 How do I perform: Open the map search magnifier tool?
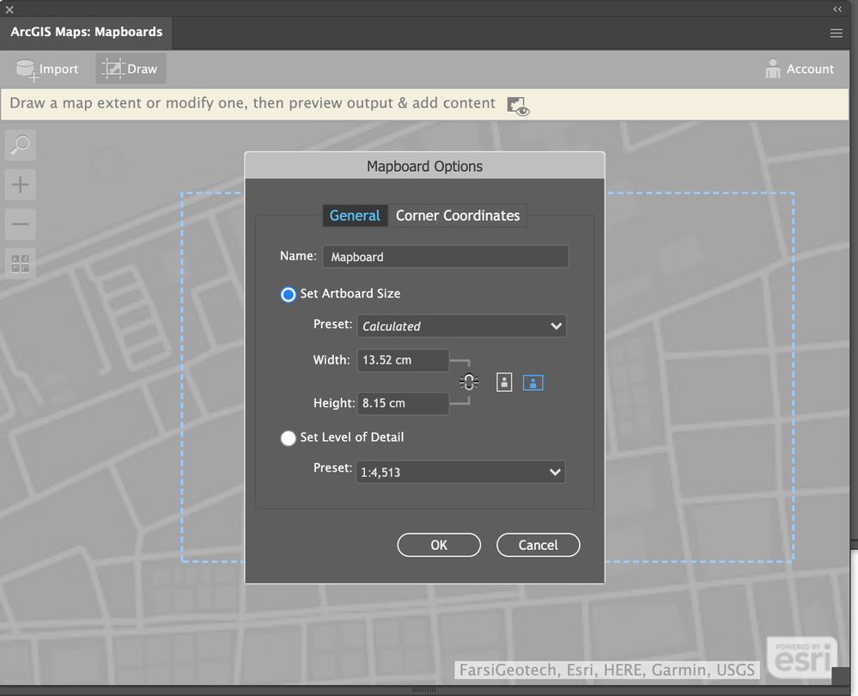21,145
